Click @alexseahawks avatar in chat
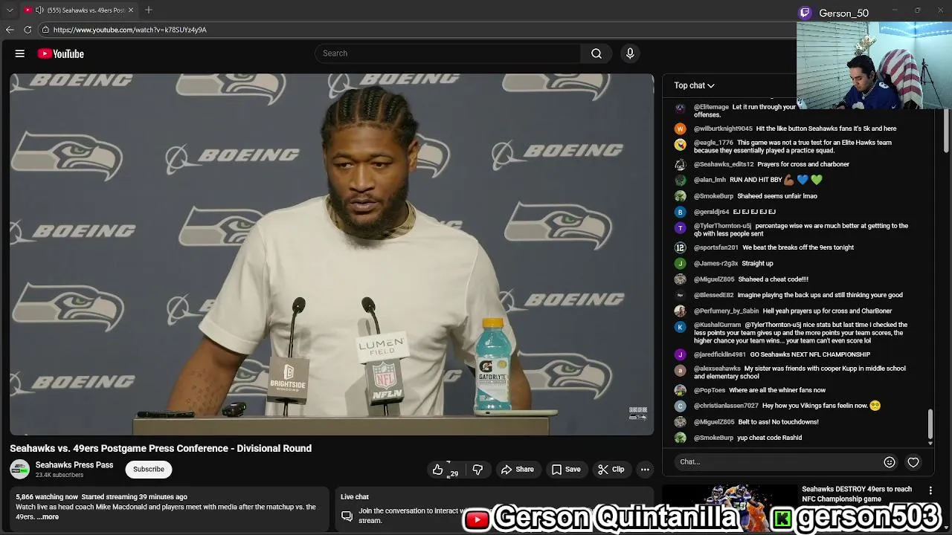This screenshot has height=535, width=952. pyautogui.click(x=680, y=370)
